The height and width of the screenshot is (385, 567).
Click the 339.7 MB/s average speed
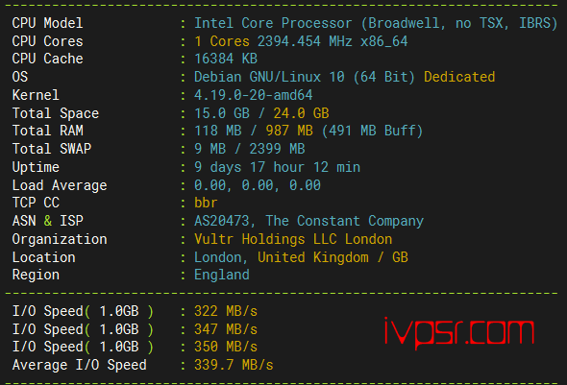(x=234, y=365)
